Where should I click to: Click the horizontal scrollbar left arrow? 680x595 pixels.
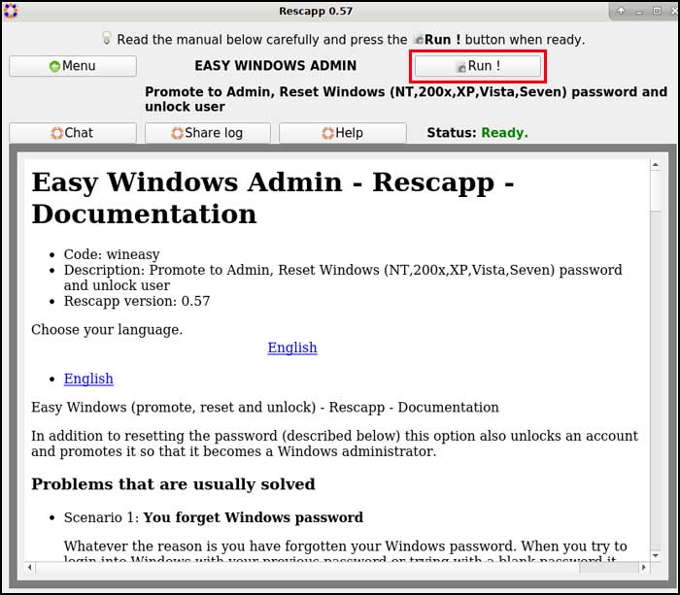coord(31,567)
